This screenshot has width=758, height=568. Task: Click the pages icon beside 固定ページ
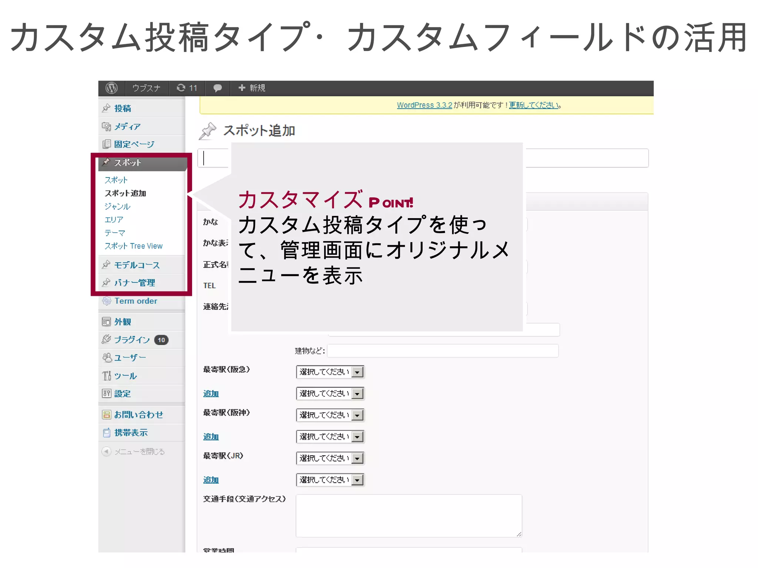tap(106, 144)
